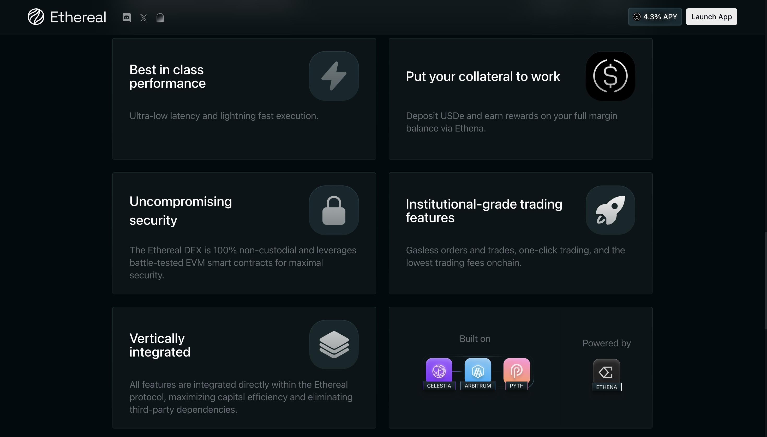The height and width of the screenshot is (437, 767).
Task: Open the X (Twitter) profile icon
Action: pos(143,18)
